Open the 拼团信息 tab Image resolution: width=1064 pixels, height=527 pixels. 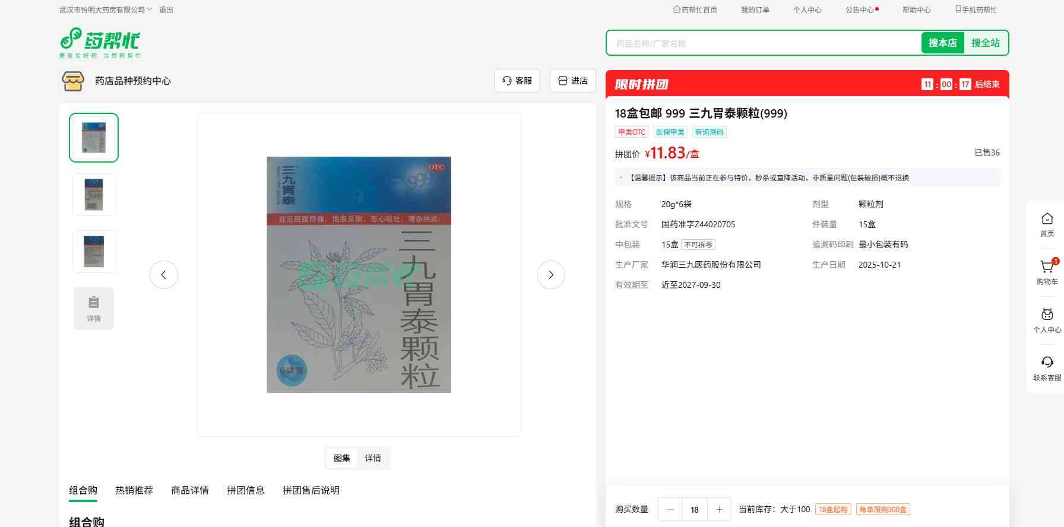[x=245, y=490]
